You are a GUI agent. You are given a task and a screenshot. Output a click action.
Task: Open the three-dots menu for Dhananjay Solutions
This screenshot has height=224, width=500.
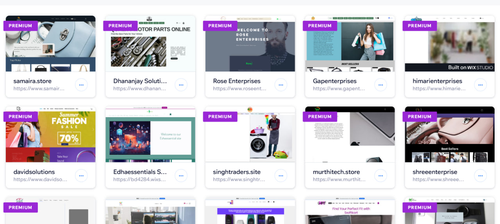point(181,85)
